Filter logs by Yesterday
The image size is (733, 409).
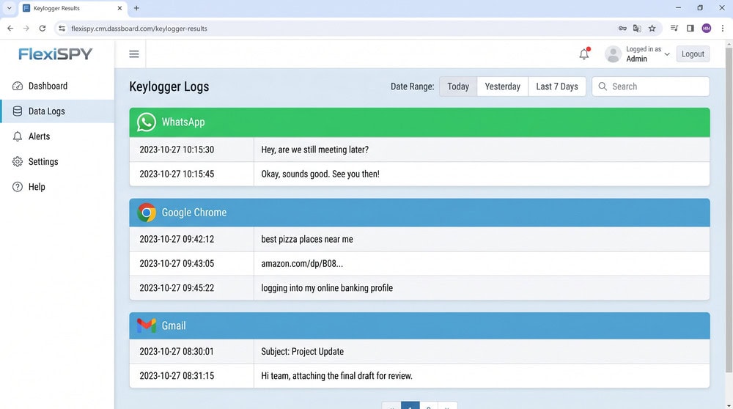point(503,86)
